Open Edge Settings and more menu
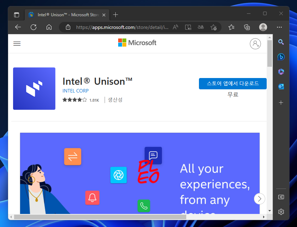Image resolution: width=297 pixels, height=227 pixels. coord(279,27)
